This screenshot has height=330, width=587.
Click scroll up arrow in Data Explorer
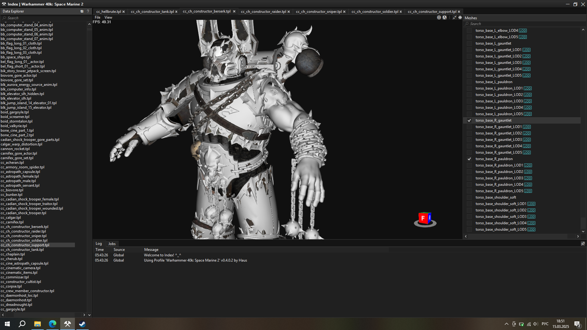tap(89, 24)
